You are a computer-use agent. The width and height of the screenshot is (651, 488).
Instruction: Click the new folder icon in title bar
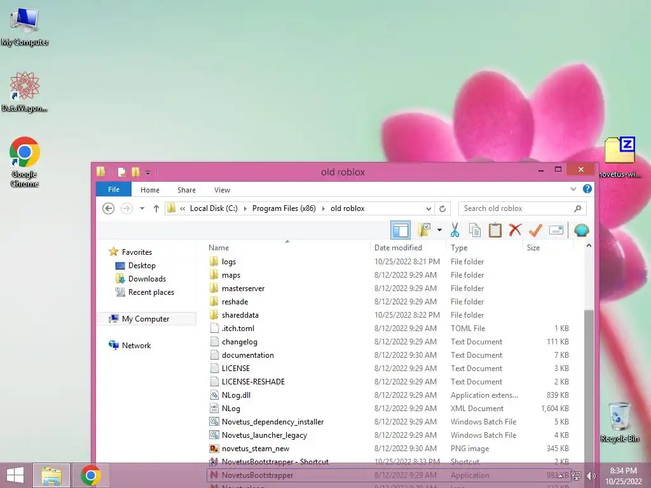tap(135, 172)
